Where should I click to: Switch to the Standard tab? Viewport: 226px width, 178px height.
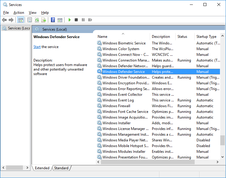click(x=61, y=168)
